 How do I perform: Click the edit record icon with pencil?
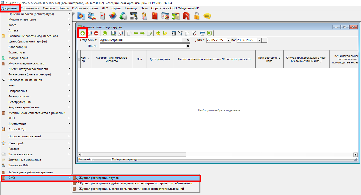click(90, 33)
